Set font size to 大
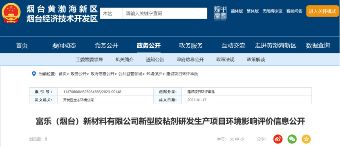Viewport: 340px width, 147px height. [x=232, y=139]
